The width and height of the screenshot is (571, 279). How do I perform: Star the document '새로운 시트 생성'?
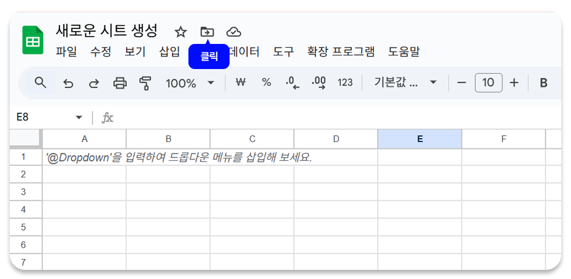[x=180, y=33]
